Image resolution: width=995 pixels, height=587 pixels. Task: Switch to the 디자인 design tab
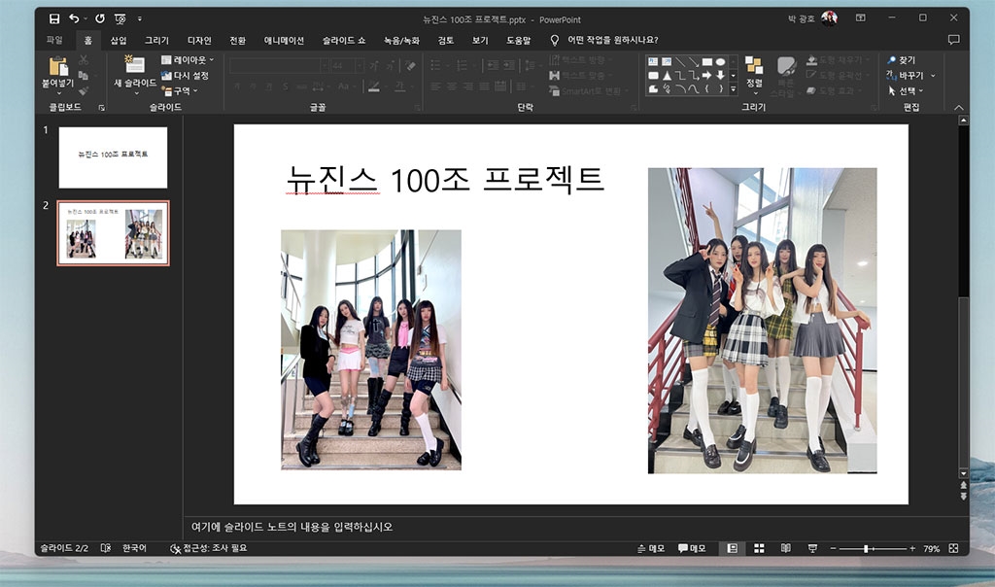(199, 40)
